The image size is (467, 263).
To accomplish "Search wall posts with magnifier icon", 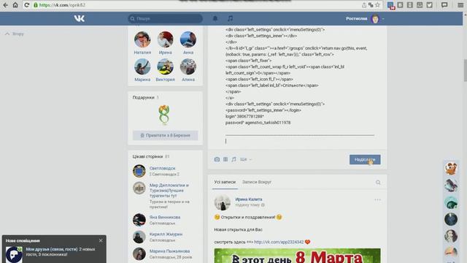I will [378, 183].
